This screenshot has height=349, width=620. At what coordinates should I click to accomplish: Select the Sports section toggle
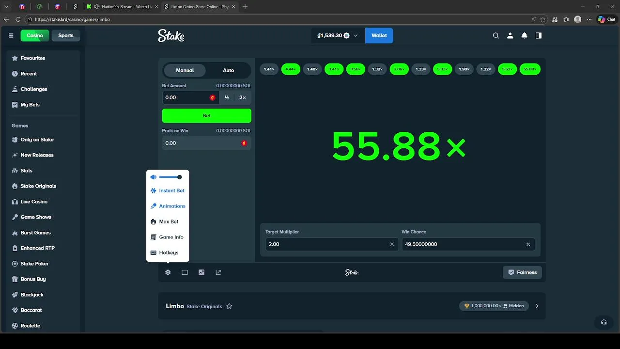click(x=66, y=35)
